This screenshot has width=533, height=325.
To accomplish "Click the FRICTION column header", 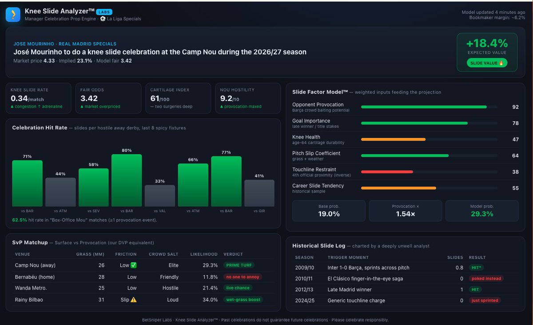I will click(126, 254).
